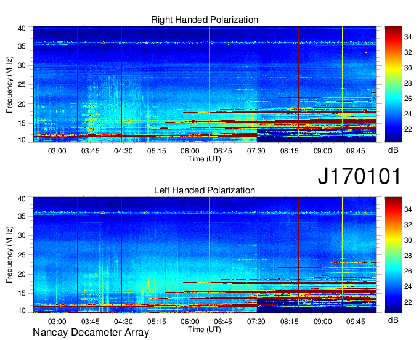
Task: Click the Left Handed Polarization title
Action: click(205, 190)
